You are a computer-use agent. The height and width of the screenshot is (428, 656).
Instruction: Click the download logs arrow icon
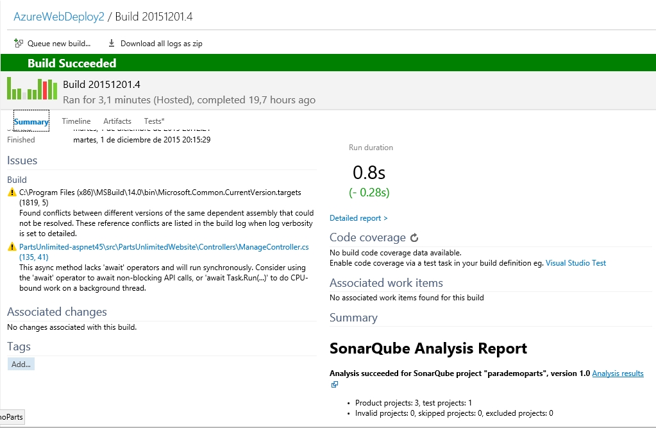[x=112, y=43]
